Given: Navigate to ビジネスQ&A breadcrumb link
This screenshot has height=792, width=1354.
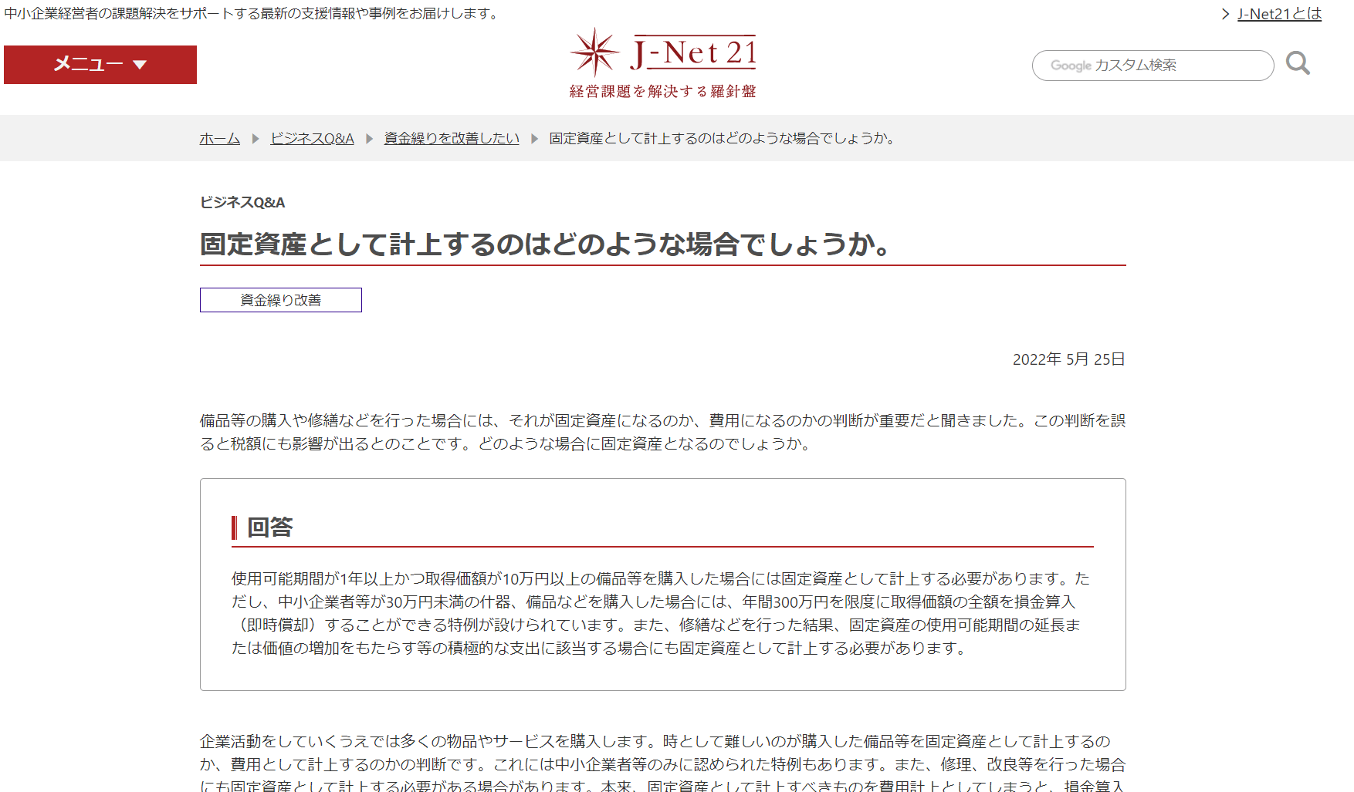Looking at the screenshot, I should (312, 138).
